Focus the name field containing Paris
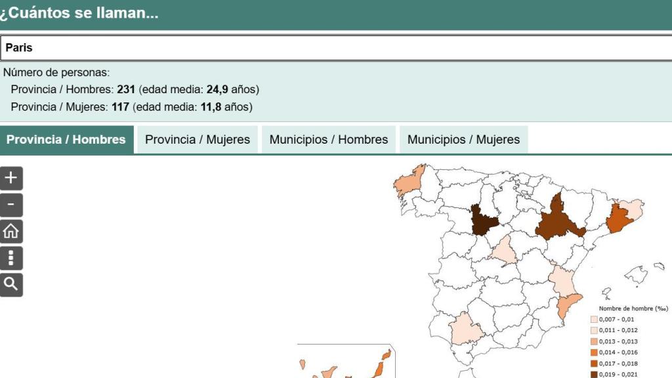 (x=336, y=48)
